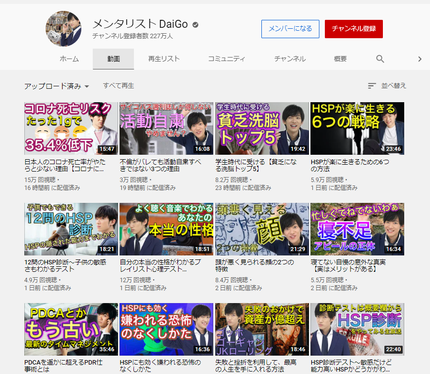Open video titled PDCAを遥かに超えるPDR仕事術とは

click(x=63, y=366)
